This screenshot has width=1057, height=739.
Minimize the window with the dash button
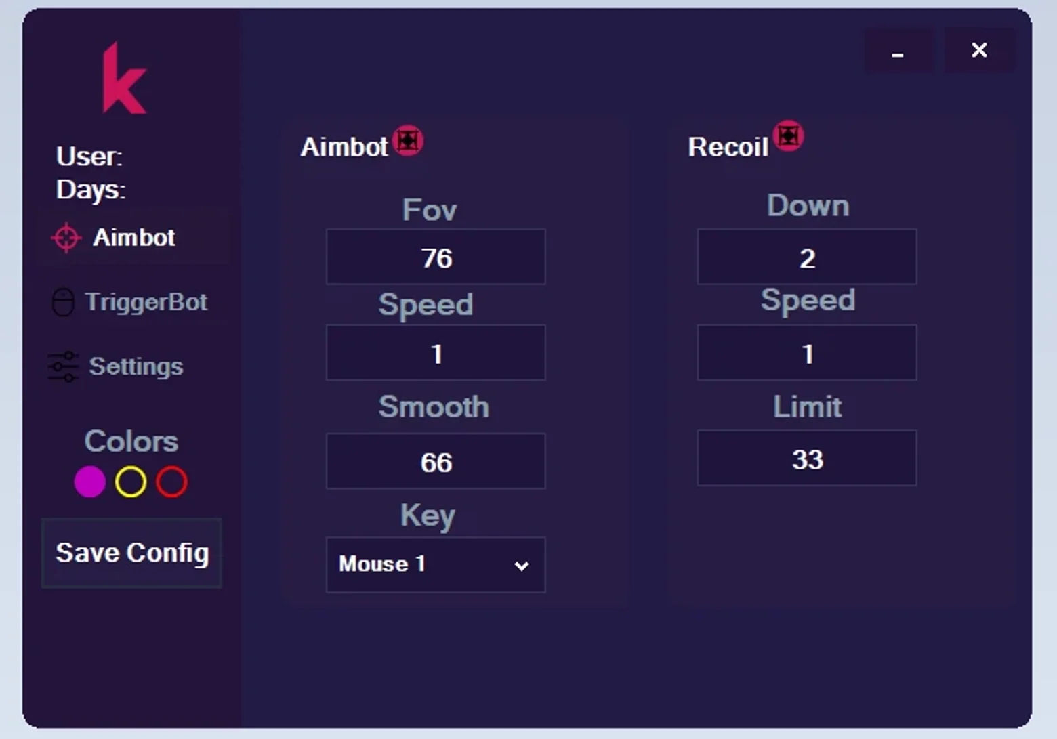[x=898, y=50]
